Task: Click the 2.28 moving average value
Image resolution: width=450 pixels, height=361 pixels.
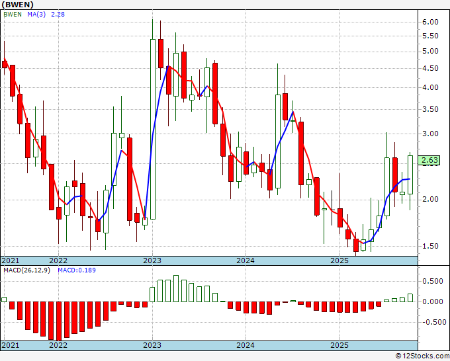Action: [x=58, y=14]
